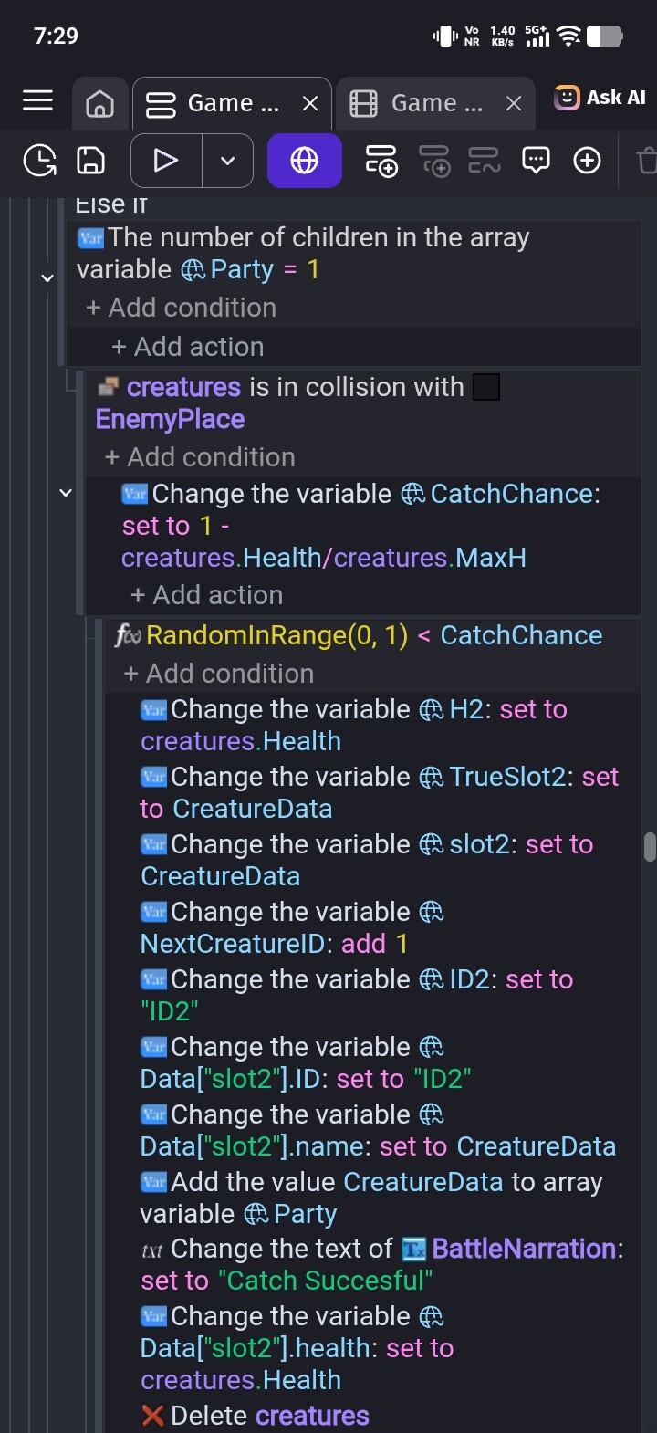Open preview options dropdown arrow
The width and height of the screenshot is (657, 1433).
click(x=228, y=161)
